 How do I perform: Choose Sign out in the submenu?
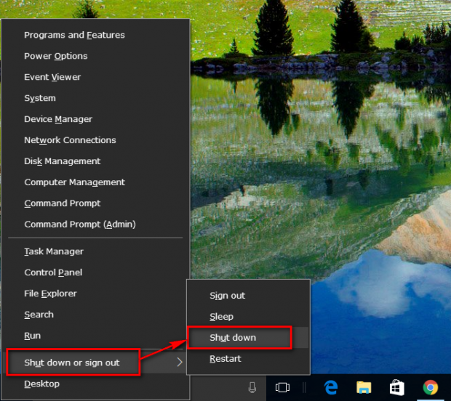pyautogui.click(x=248, y=296)
